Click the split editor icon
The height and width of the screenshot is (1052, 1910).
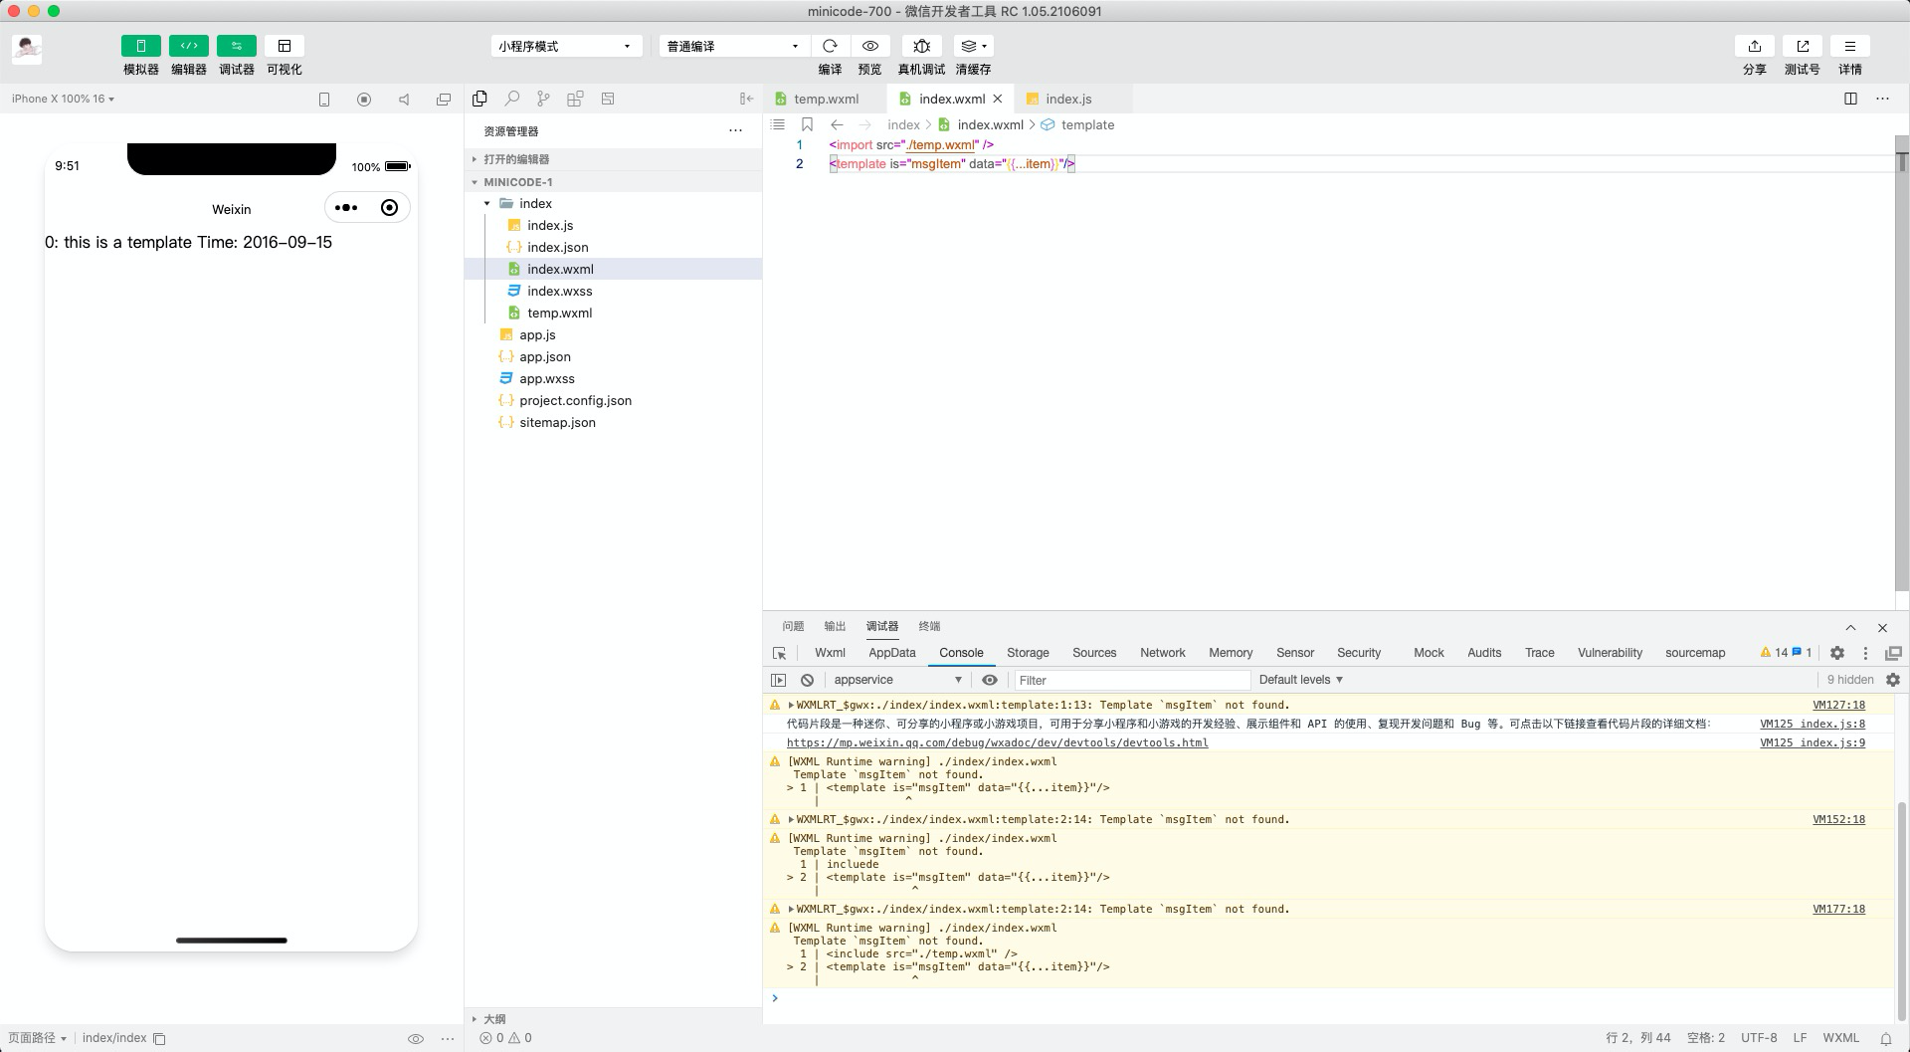(x=1850, y=99)
